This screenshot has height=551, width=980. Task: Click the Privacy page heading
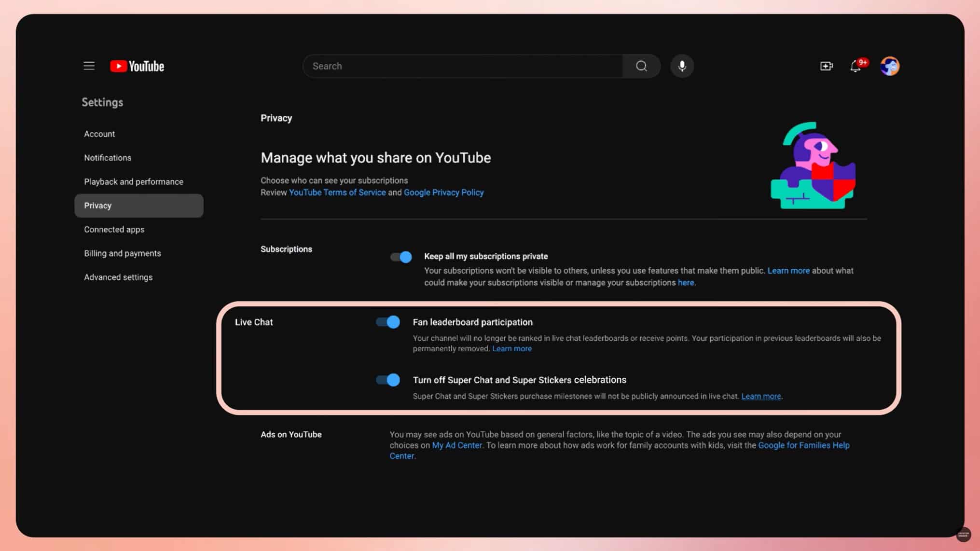(276, 118)
